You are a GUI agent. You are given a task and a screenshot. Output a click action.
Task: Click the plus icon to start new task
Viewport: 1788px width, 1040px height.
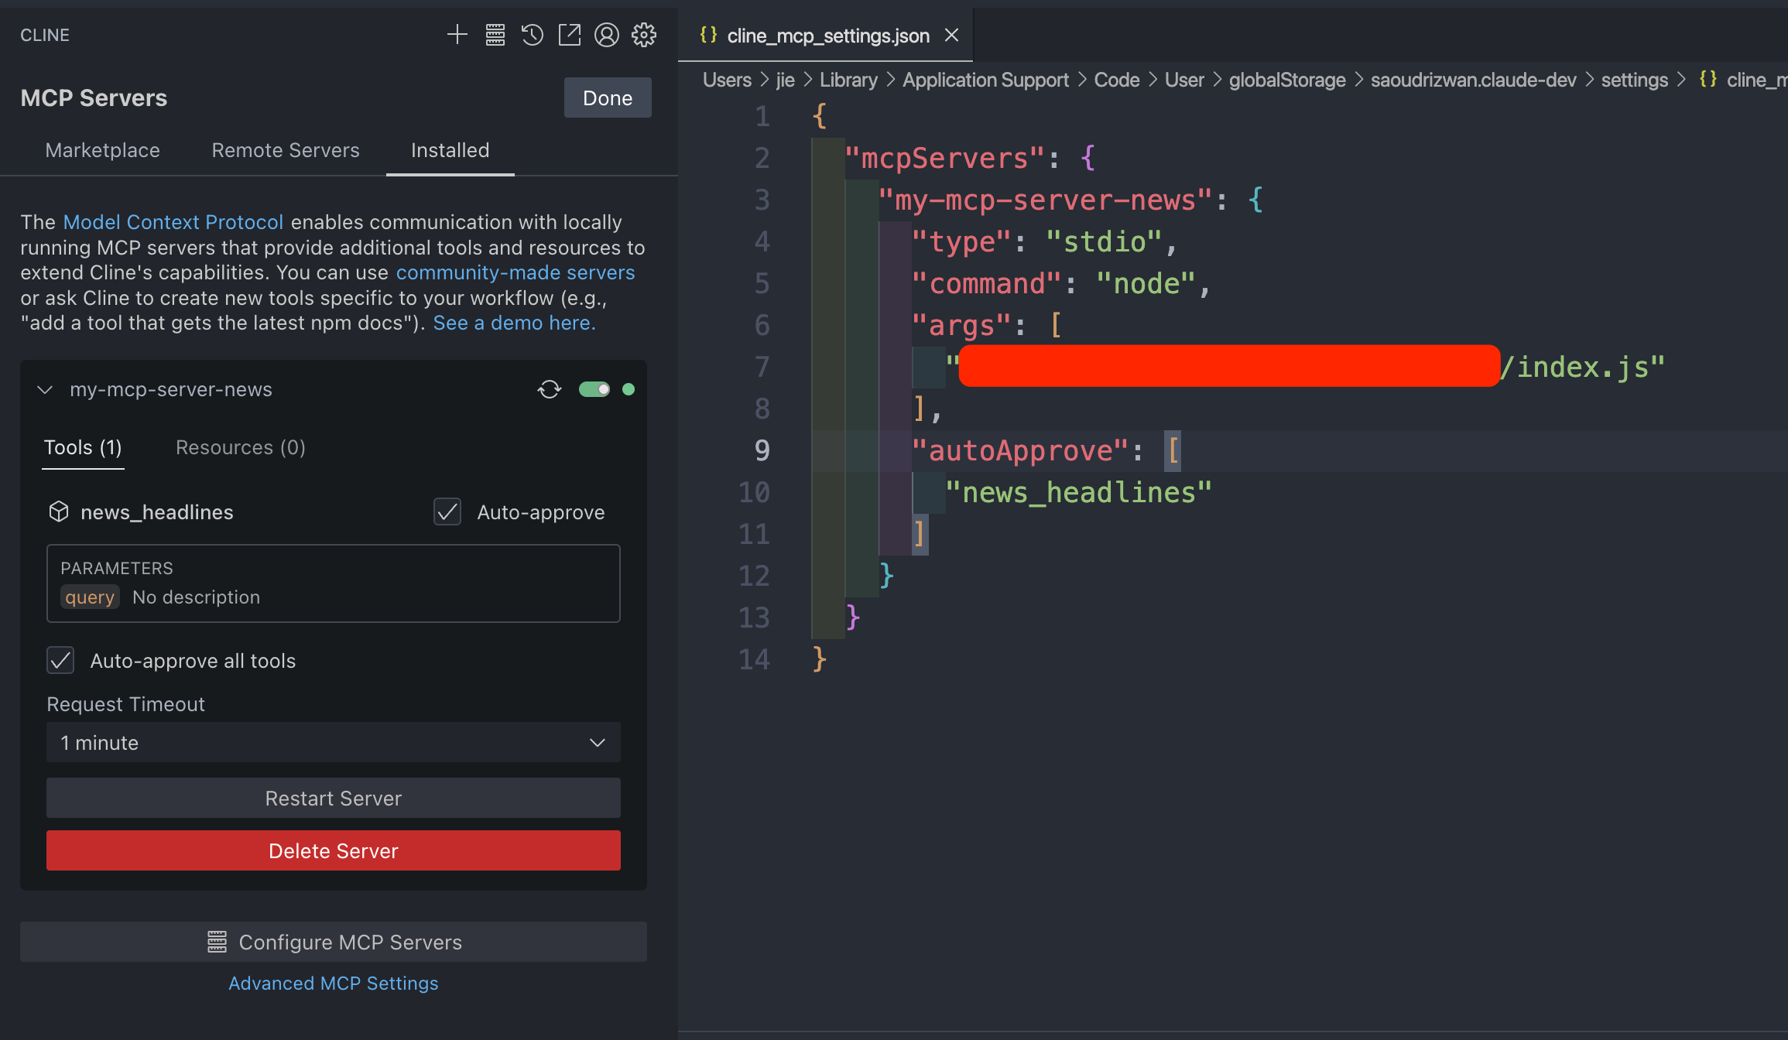457,35
